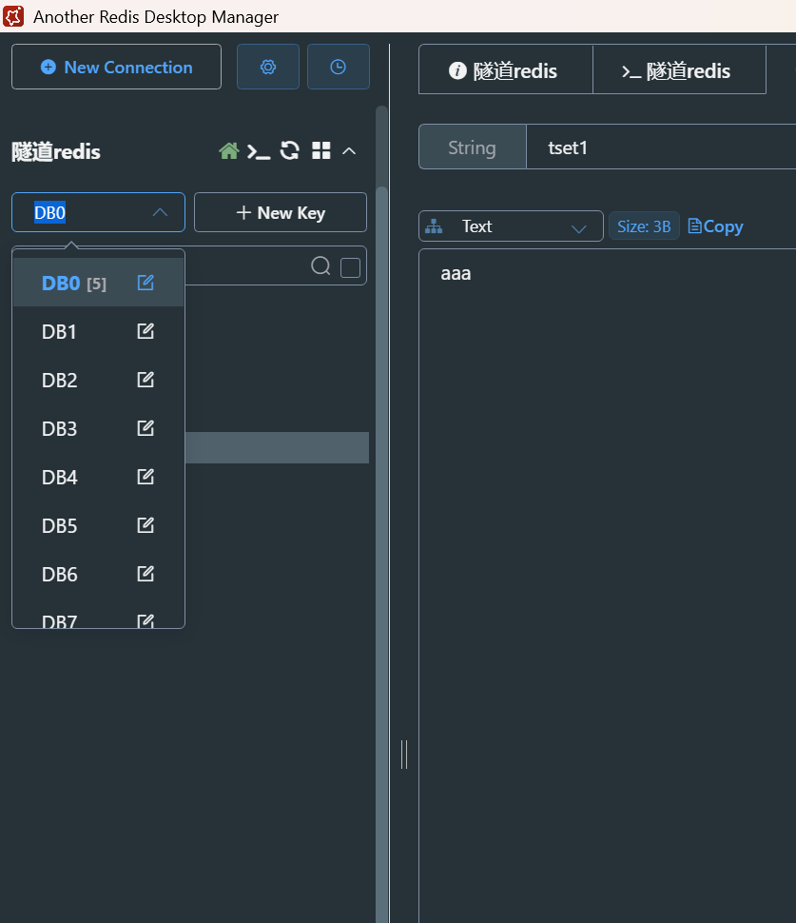796x923 pixels.
Task: Copy the key value with Copy link
Action: (x=715, y=226)
